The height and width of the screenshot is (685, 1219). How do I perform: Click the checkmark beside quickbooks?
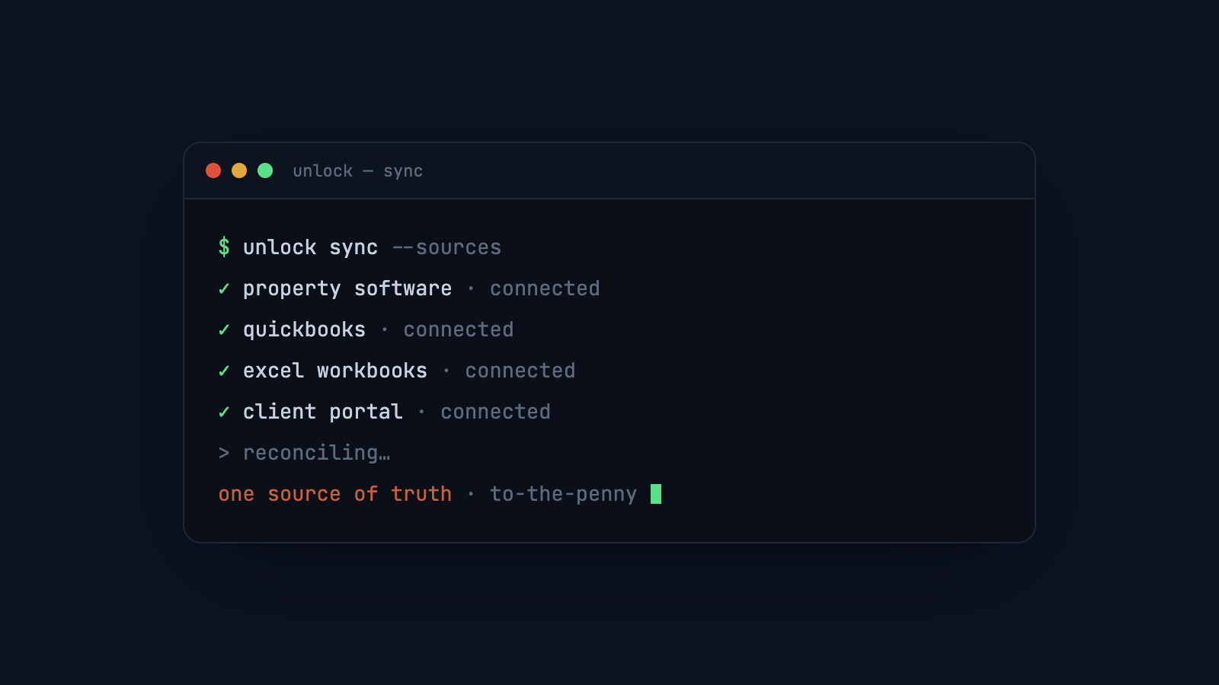click(x=224, y=330)
